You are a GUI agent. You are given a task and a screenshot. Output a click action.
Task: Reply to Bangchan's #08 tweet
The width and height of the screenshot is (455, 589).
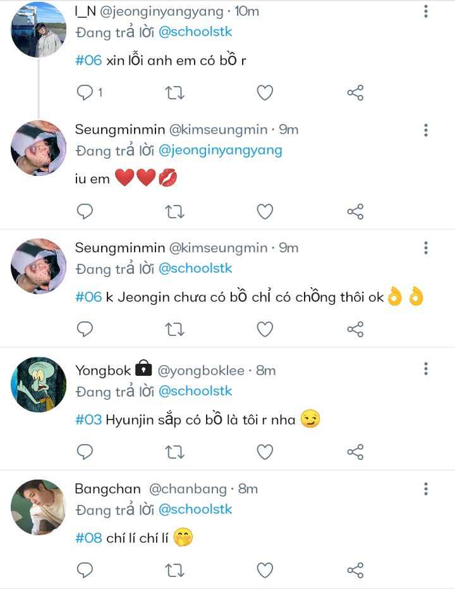pos(85,570)
